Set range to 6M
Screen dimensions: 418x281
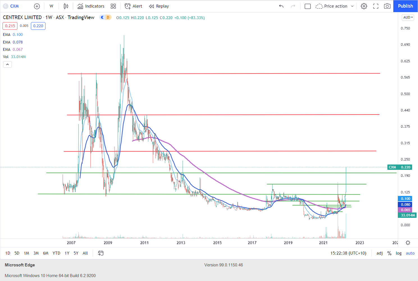[46, 253]
